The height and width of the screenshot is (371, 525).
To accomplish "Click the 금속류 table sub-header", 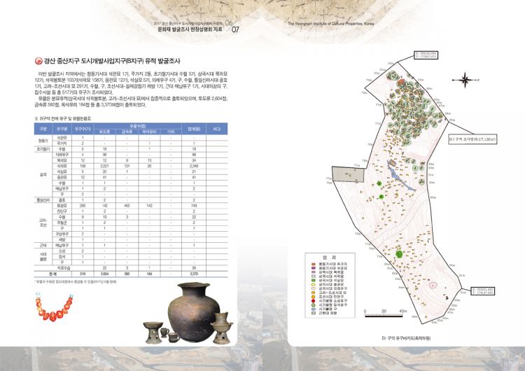I will 127,132.
